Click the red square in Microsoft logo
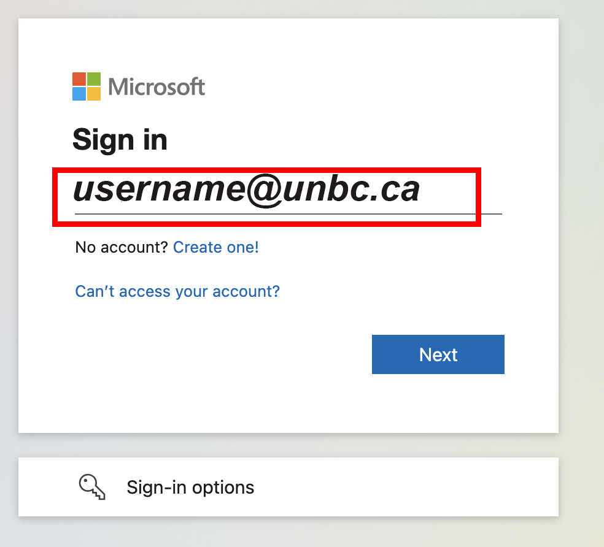 click(79, 79)
